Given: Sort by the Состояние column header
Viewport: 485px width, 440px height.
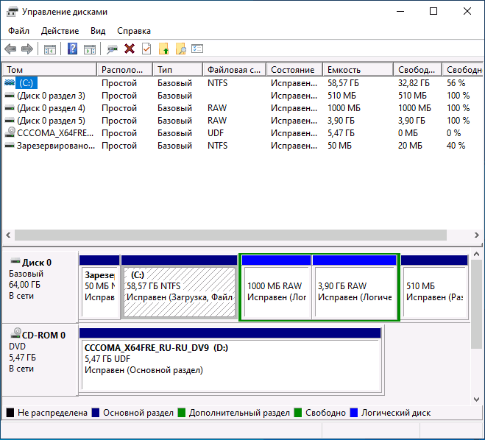Looking at the screenshot, I should [x=294, y=70].
